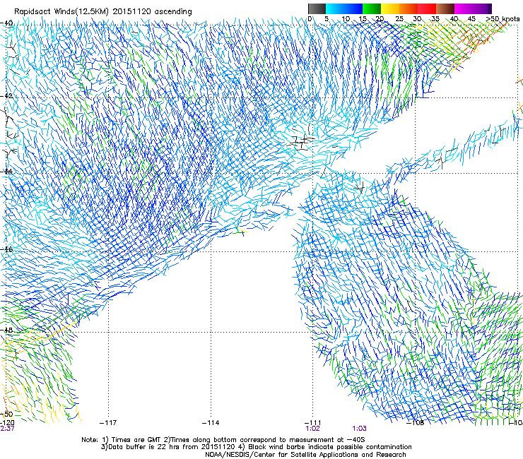Screen dimensions: 523x459
Task: Click the 'Note: 1) Times are GMT' line
Action: point(223,440)
